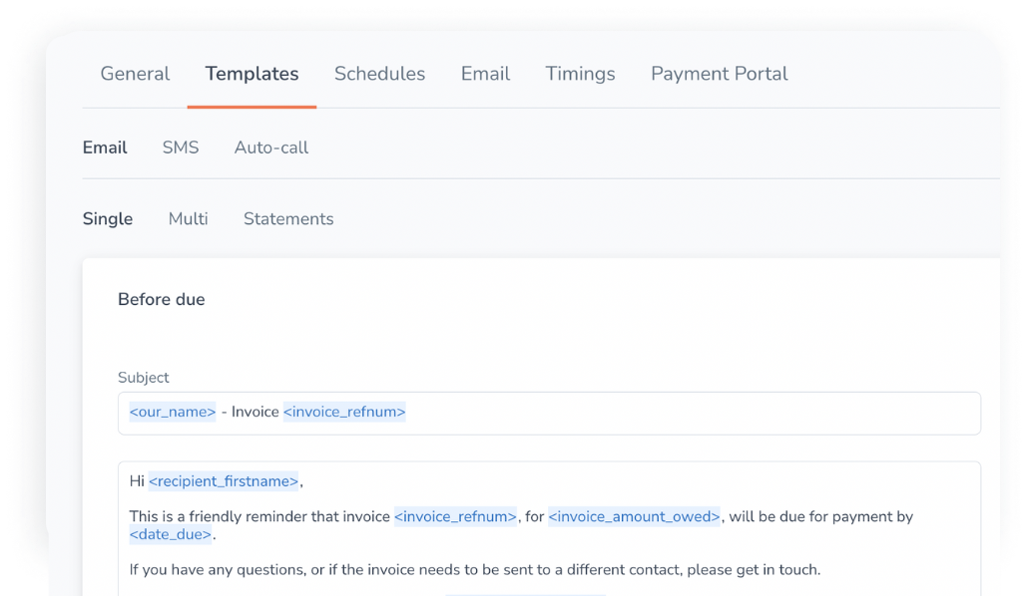The height and width of the screenshot is (596, 1026).
Task: Switch to the SMS templates section
Action: 181,147
